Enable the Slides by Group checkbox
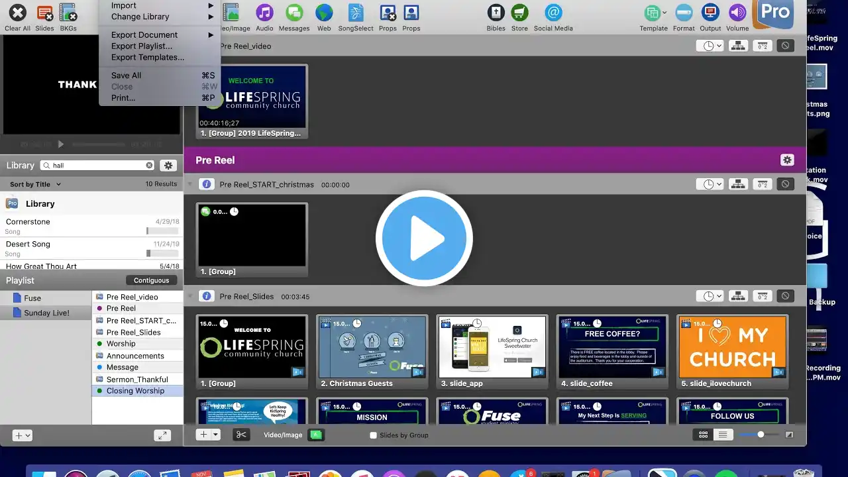This screenshot has width=848, height=477. (x=373, y=435)
